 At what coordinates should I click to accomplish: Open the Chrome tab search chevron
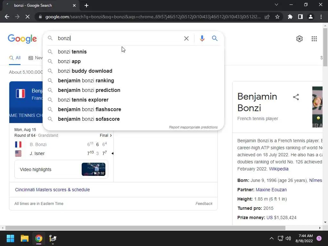[x=276, y=4]
